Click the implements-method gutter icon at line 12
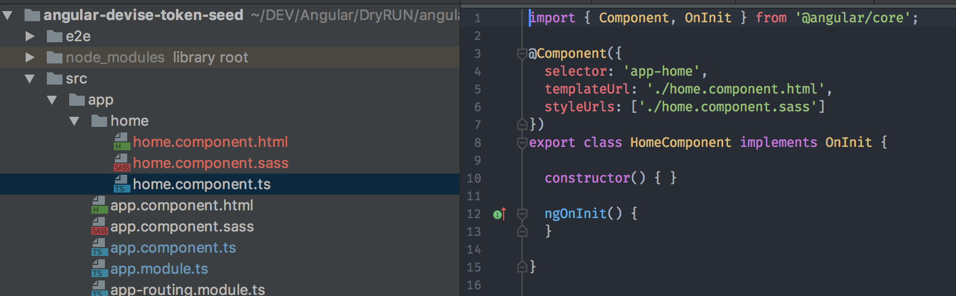This screenshot has height=296, width=956. click(499, 214)
